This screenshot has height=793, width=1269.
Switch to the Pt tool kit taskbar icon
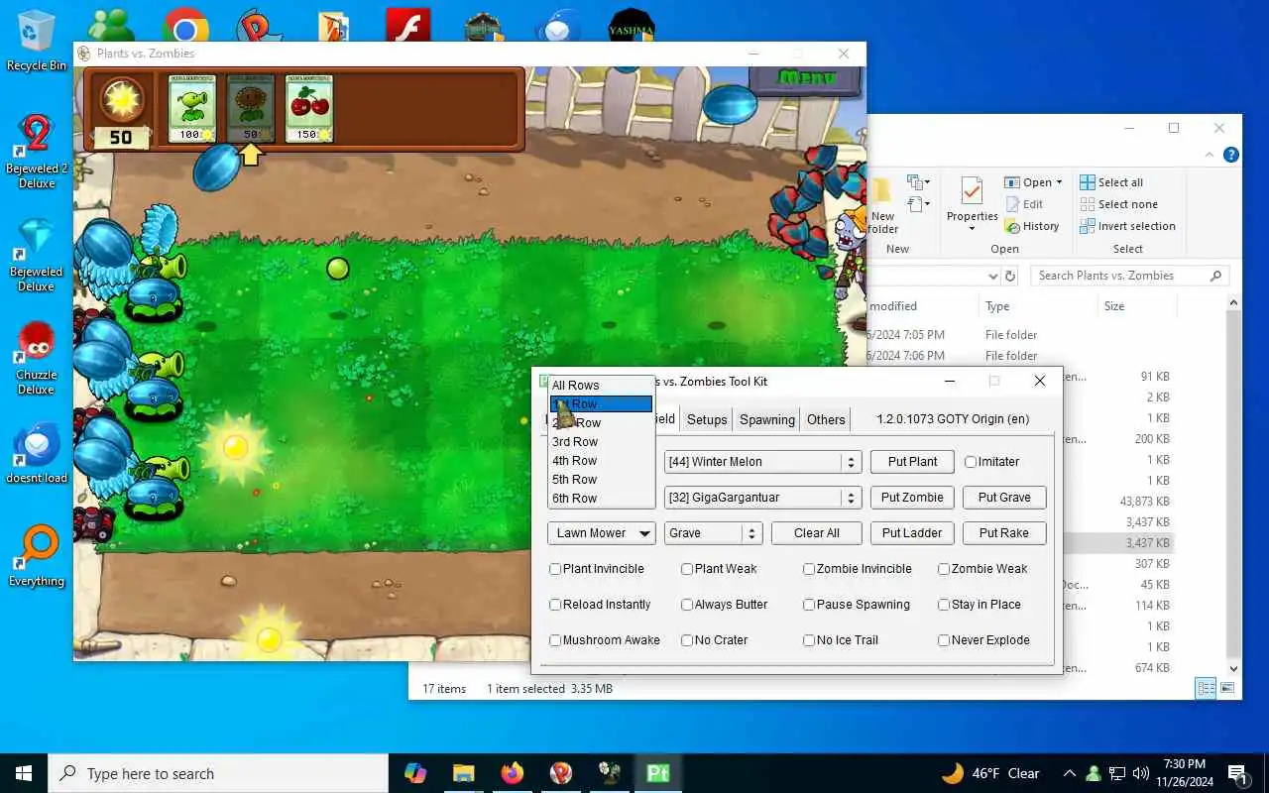click(658, 773)
